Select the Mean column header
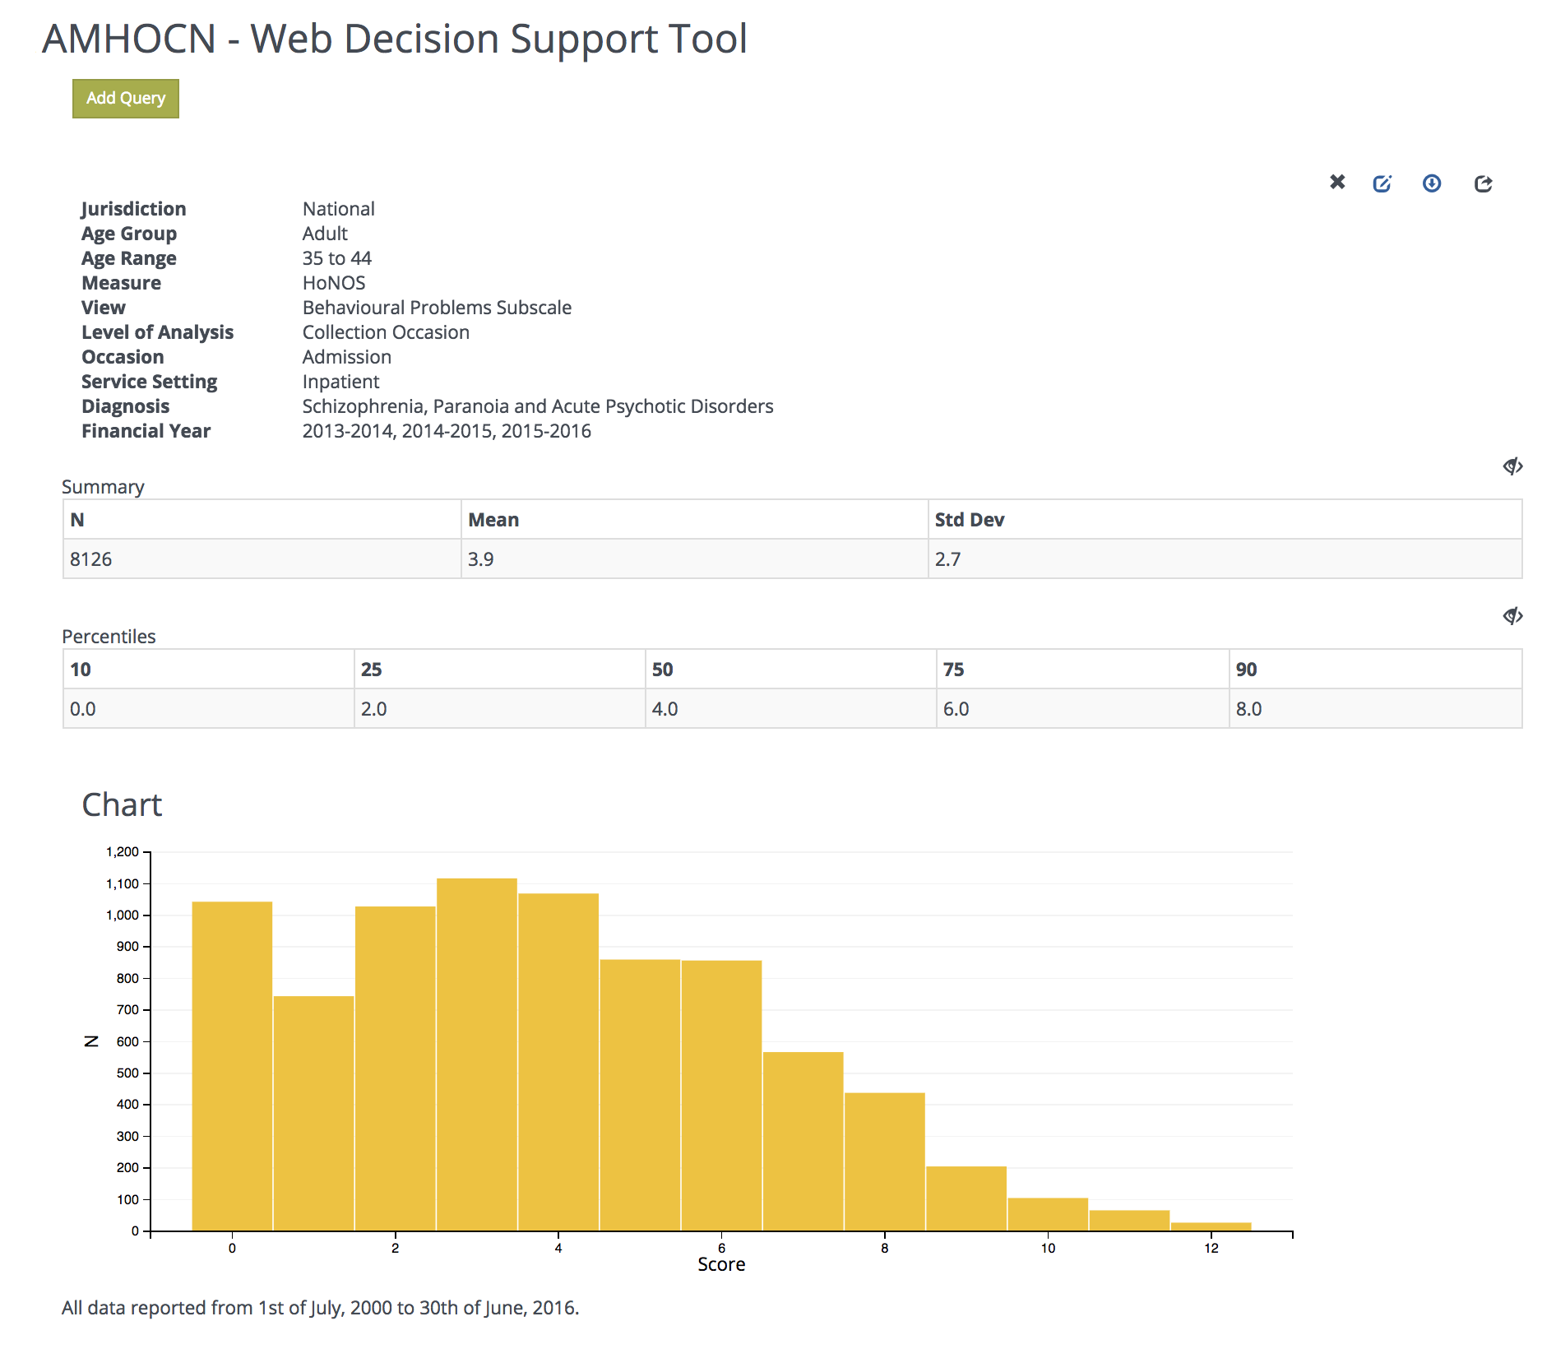Image resolution: width=1556 pixels, height=1372 pixels. 492,519
